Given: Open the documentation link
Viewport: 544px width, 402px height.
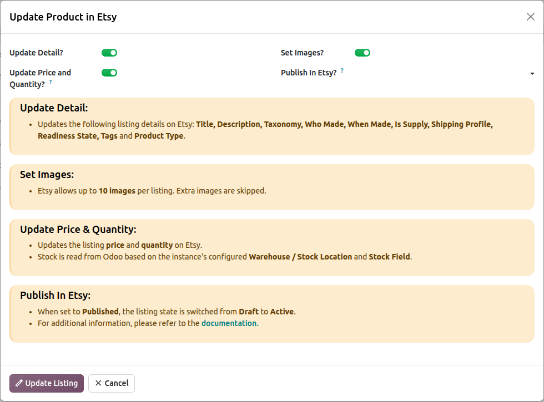Looking at the screenshot, I should click(x=230, y=323).
